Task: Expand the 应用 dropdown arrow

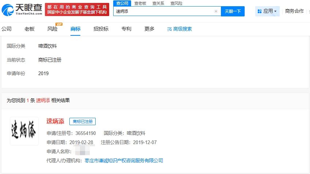Action: click(x=275, y=11)
